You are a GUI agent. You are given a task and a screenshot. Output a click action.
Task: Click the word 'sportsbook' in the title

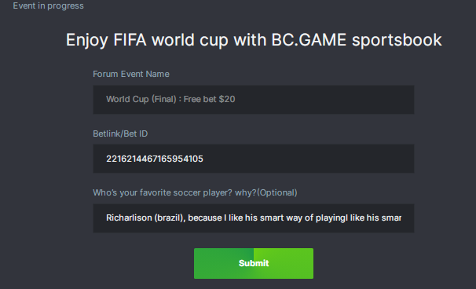click(397, 40)
